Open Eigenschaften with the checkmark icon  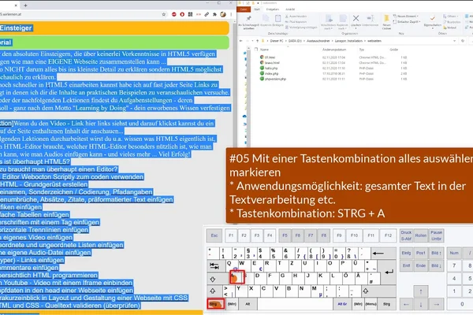click(x=432, y=21)
